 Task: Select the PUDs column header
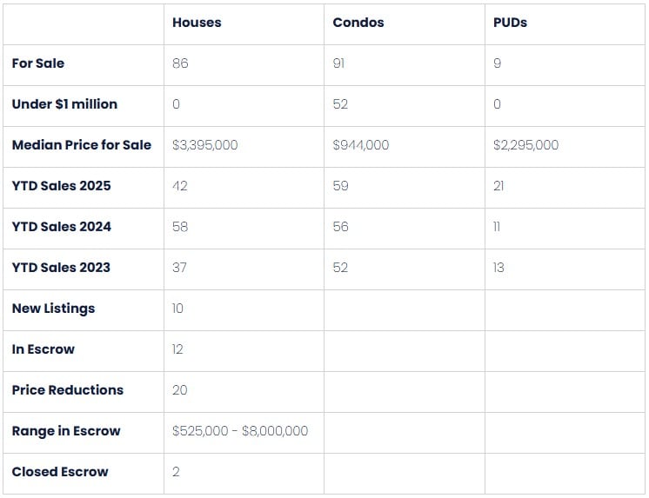tap(510, 23)
